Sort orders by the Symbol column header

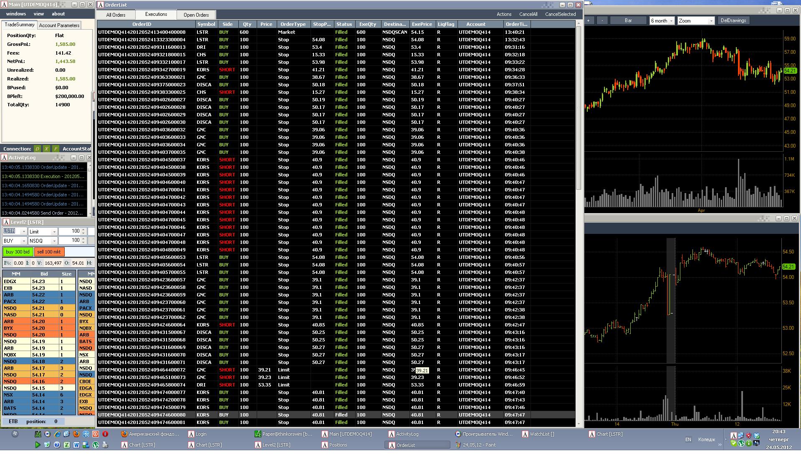tap(206, 24)
